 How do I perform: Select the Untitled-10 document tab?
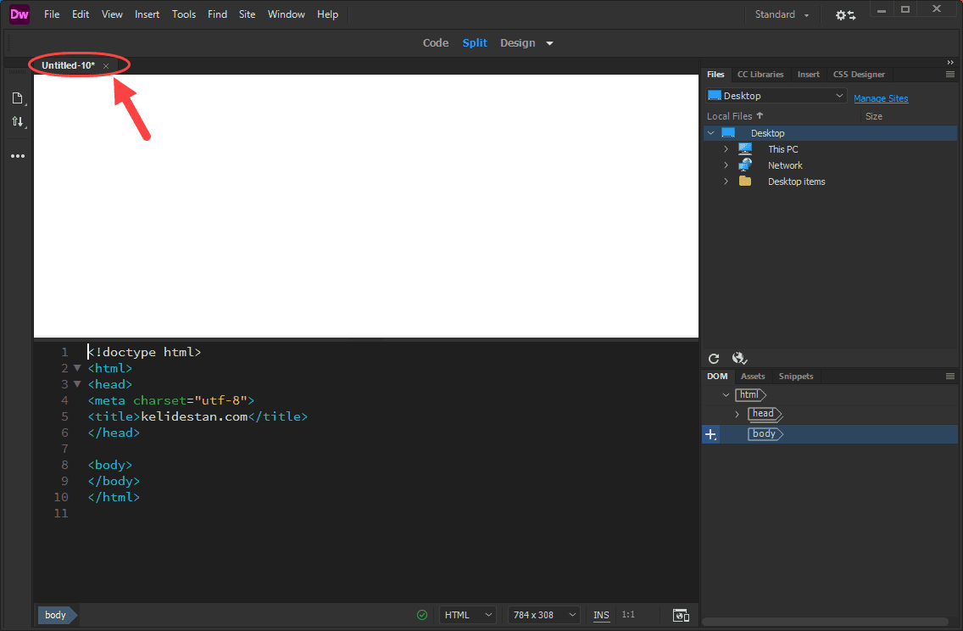coord(68,65)
